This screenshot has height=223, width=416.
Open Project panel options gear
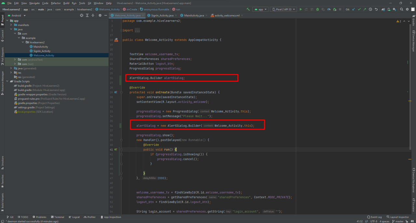[100, 15]
